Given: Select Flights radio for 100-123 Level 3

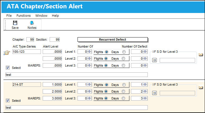Looking at the screenshot, I should click(x=106, y=65).
